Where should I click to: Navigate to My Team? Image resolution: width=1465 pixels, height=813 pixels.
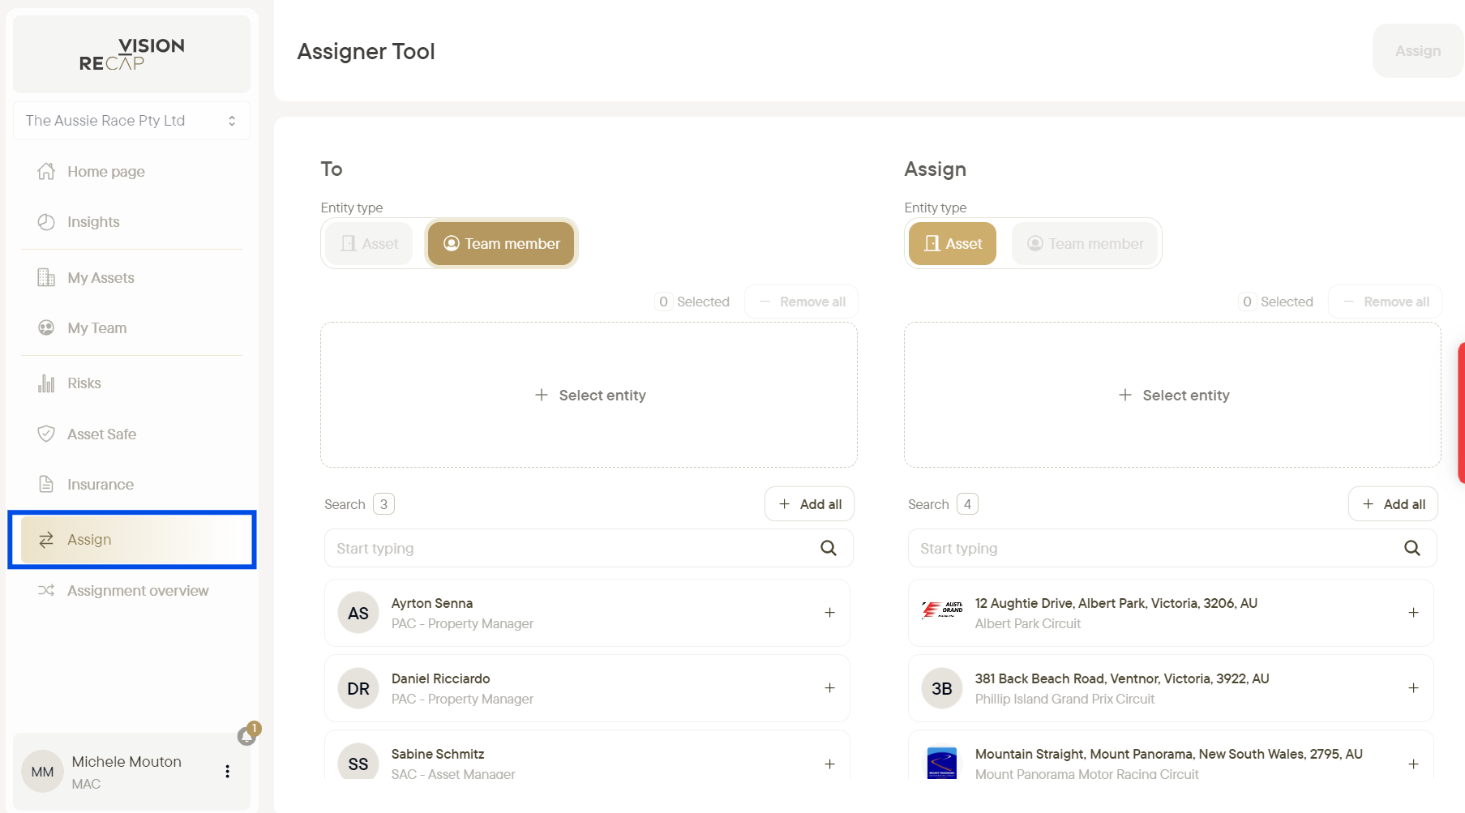[131, 328]
